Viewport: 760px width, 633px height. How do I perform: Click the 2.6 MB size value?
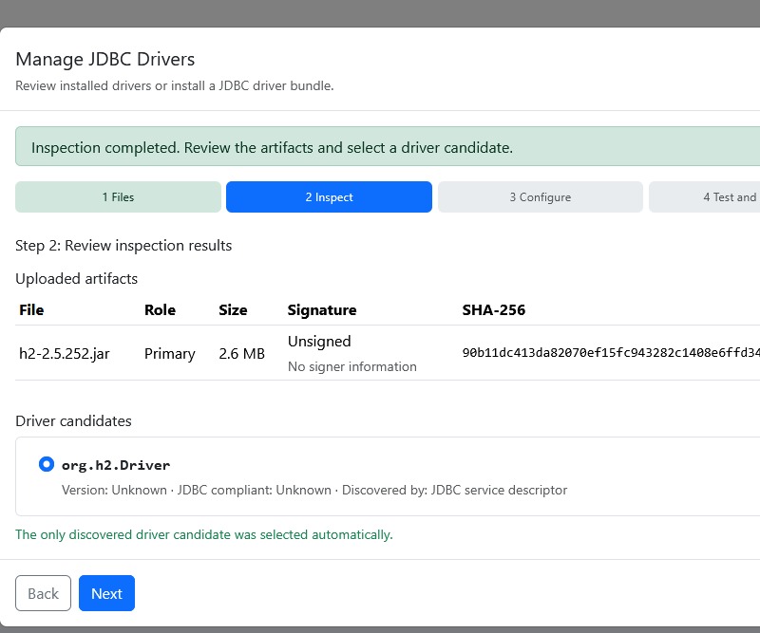click(x=242, y=354)
